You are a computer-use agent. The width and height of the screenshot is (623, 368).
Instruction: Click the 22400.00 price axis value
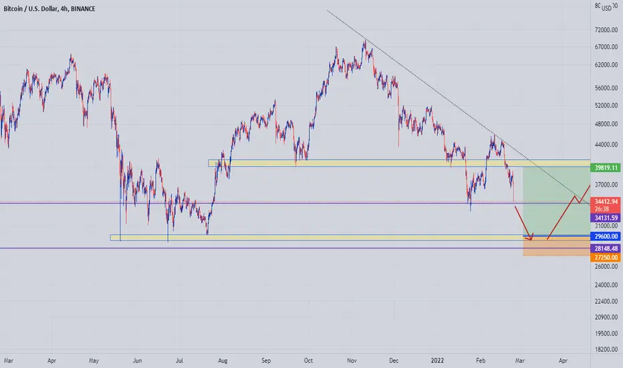point(606,302)
